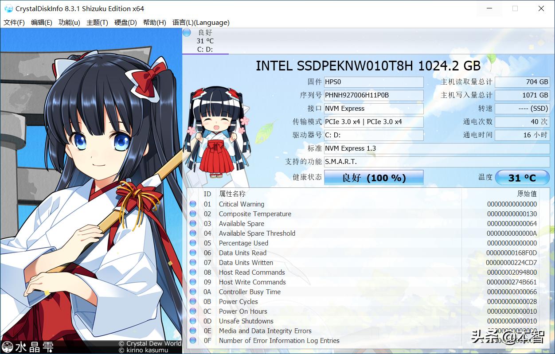Select the Host Write Commands name

click(x=252, y=282)
